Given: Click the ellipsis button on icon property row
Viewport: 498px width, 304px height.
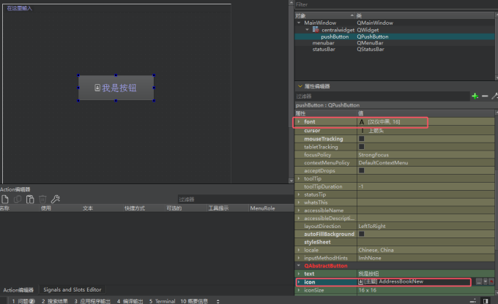Looking at the screenshot, I should [x=479, y=281].
